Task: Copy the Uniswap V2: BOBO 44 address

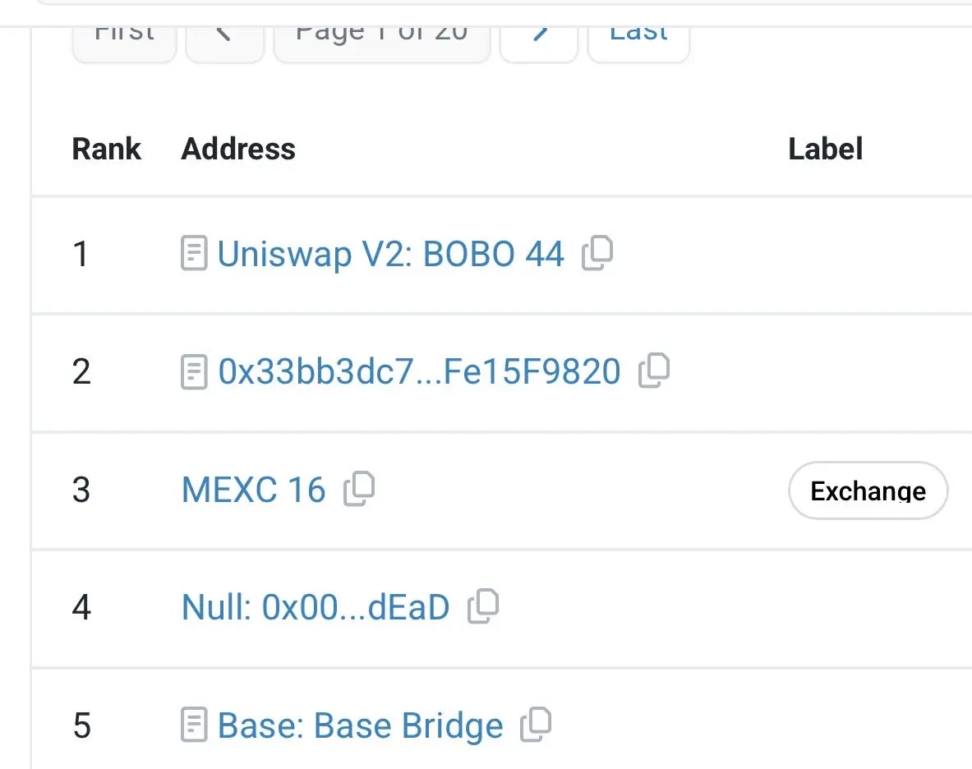Action: [x=597, y=254]
